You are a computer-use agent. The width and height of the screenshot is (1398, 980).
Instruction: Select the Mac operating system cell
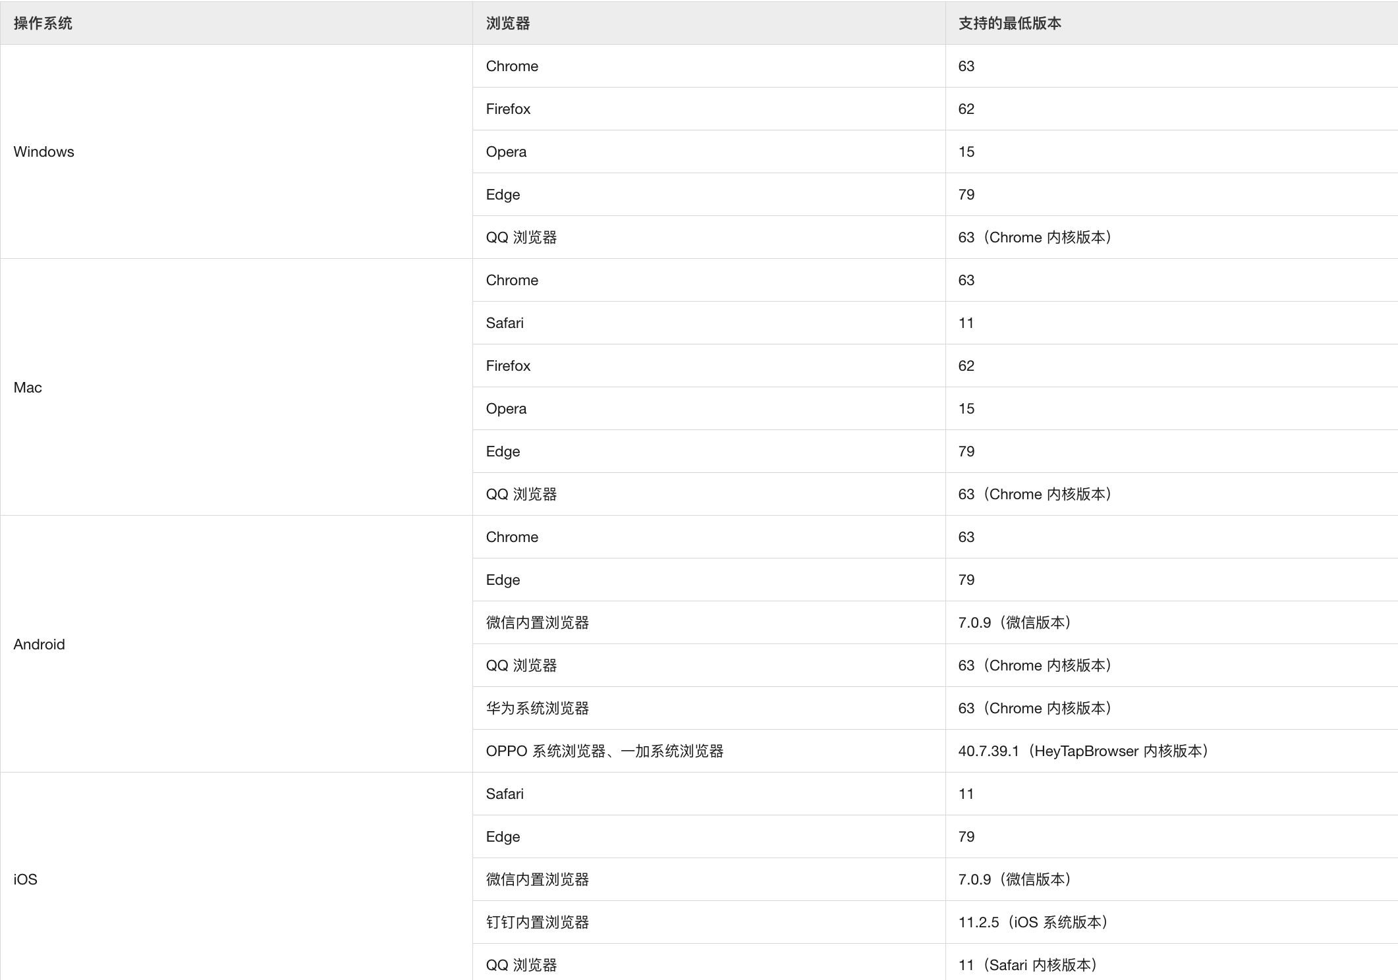[28, 387]
